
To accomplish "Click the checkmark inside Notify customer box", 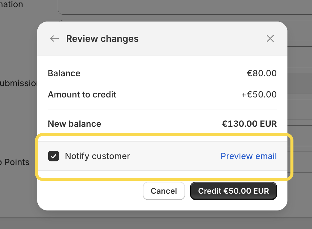I will 53,156.
